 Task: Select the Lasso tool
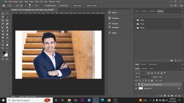pos(3,17)
